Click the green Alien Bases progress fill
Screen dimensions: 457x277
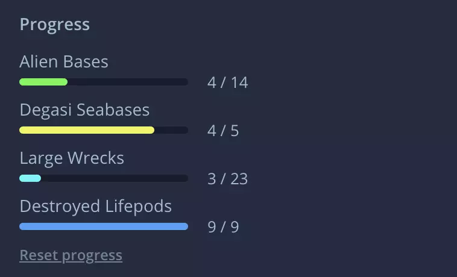tap(43, 82)
